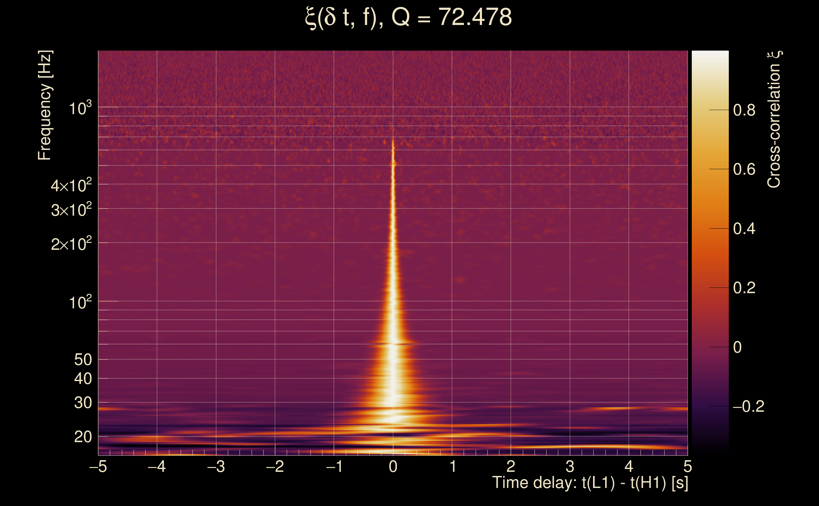Click the Frequency [Hz] y-axis label
Screen dimensions: 819x506
click(45, 105)
